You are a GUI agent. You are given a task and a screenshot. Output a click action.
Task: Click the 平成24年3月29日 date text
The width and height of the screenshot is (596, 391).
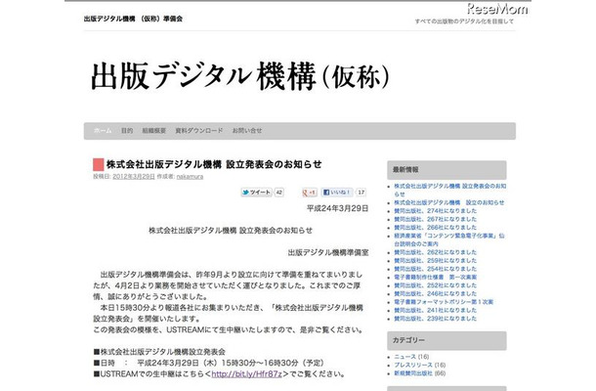click(337, 208)
